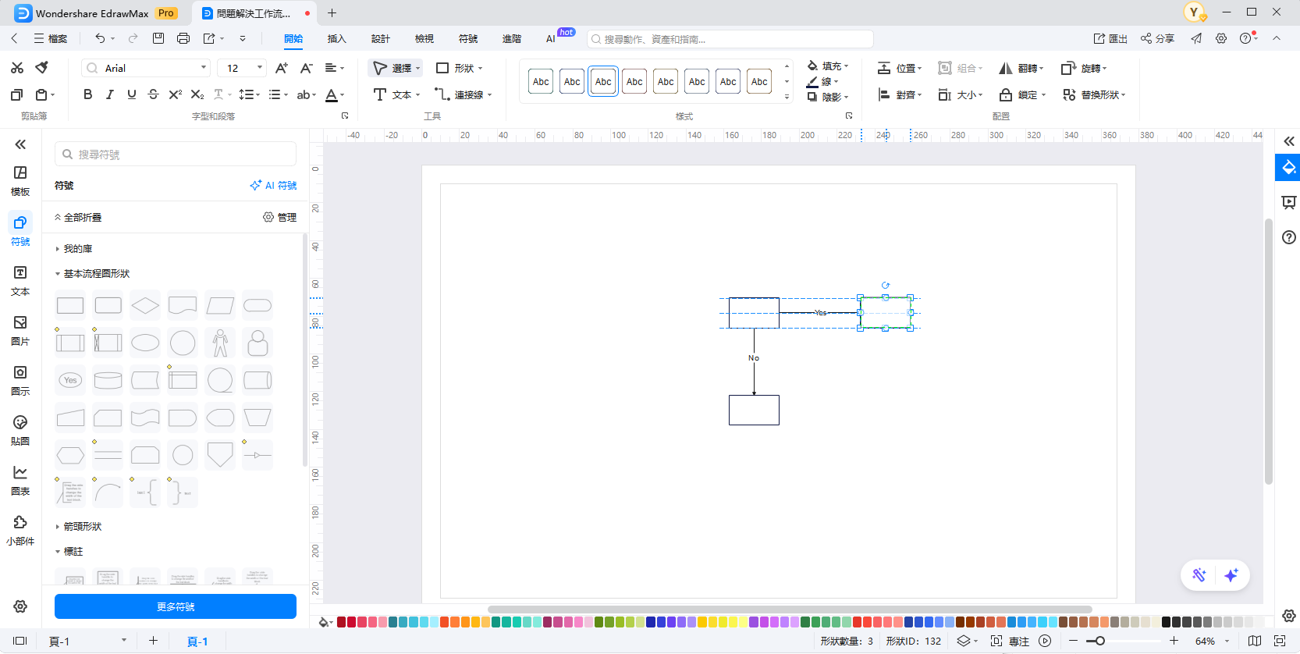Viewport: 1300px width, 654px height.
Task: Open the Widgets sidebar panel
Action: point(20,530)
